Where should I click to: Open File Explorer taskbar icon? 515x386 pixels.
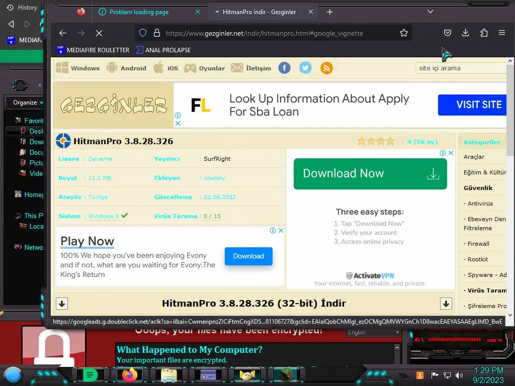(169, 375)
